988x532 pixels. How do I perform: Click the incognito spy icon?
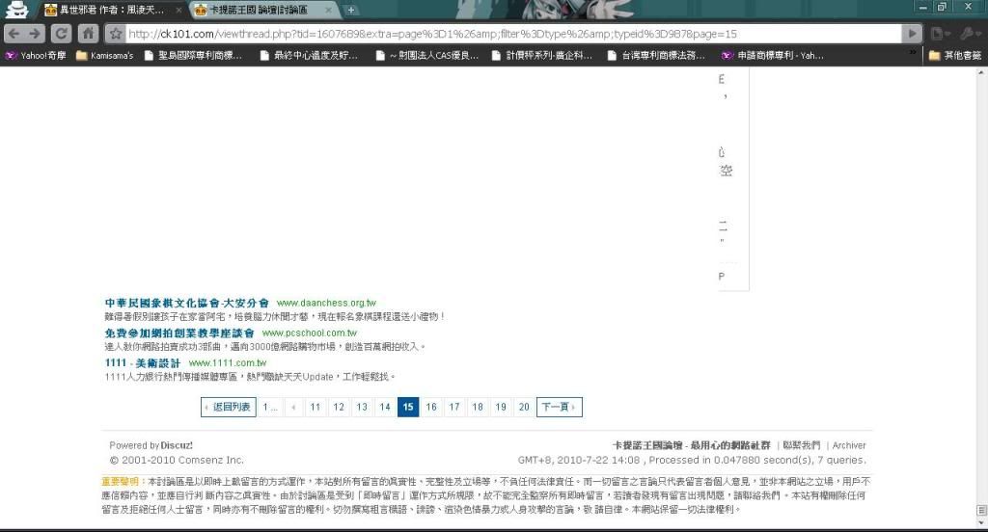17,10
